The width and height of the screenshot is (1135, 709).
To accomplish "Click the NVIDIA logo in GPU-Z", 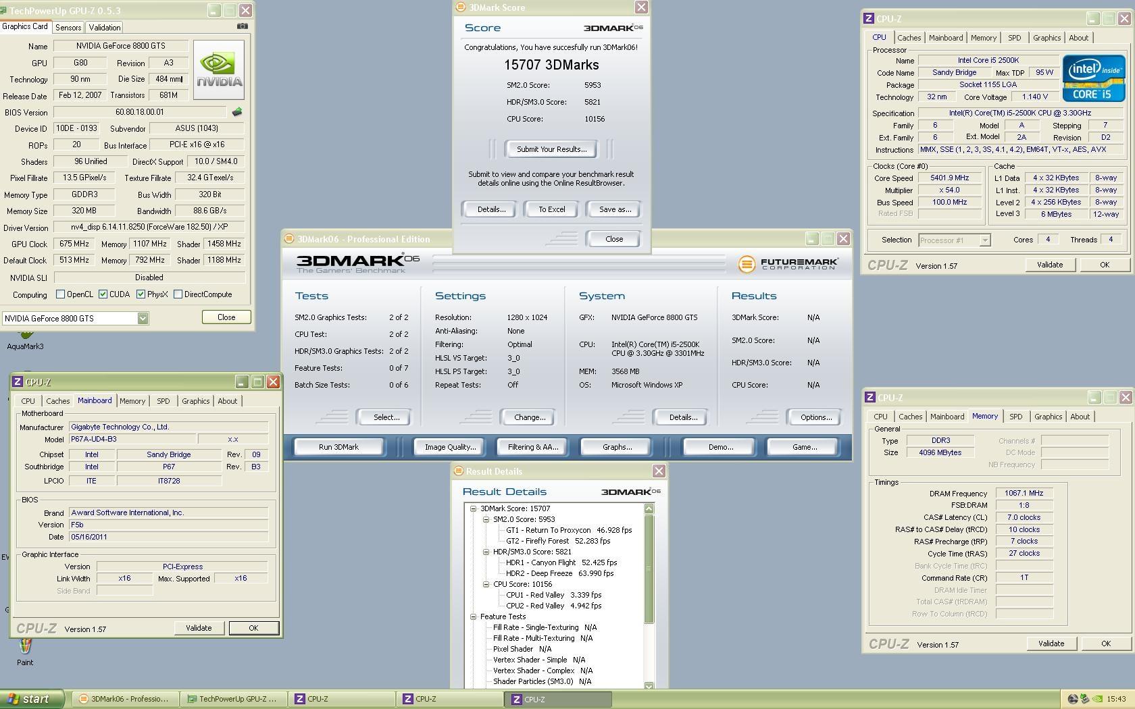I will pos(219,70).
